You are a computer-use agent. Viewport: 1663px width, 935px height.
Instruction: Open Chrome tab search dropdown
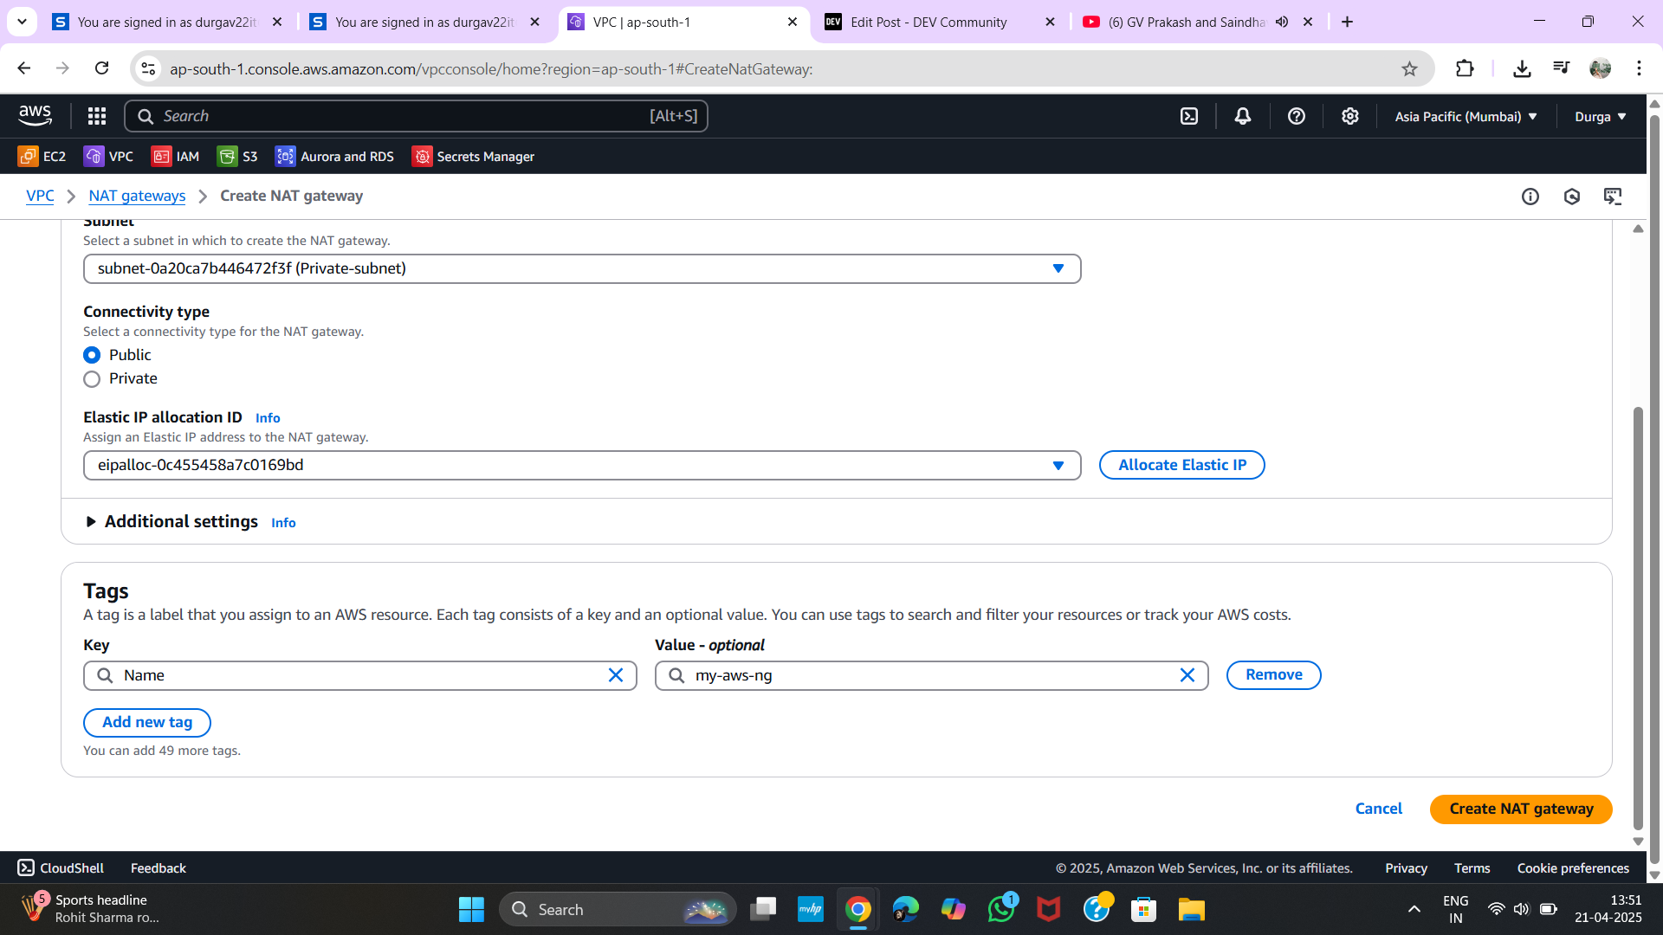[22, 22]
